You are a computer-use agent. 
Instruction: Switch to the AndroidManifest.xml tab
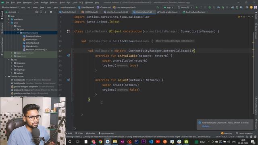click(x=195, y=12)
